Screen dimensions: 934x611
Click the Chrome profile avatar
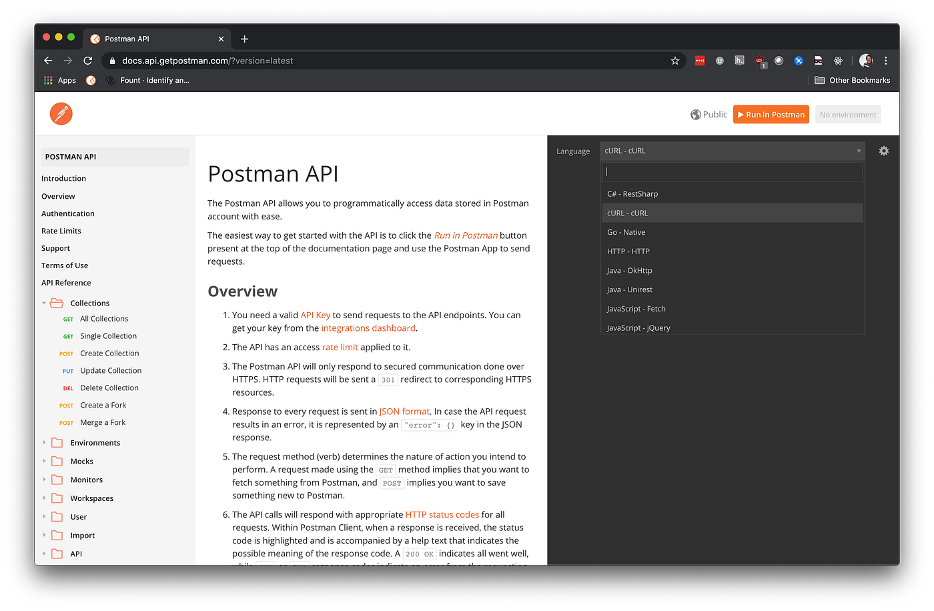coord(865,60)
